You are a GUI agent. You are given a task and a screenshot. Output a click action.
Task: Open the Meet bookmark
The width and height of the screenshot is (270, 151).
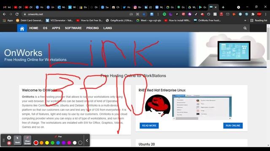pyautogui.click(x=148, y=21)
